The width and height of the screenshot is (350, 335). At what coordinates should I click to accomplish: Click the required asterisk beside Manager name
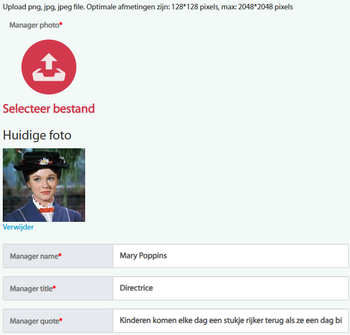coord(60,256)
